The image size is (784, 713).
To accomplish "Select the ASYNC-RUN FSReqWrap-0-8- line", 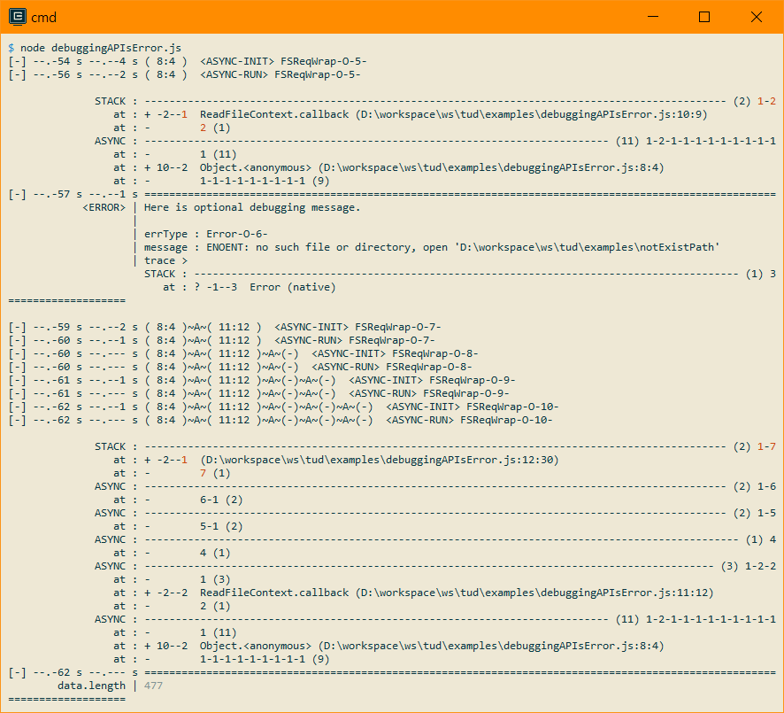I will (240, 367).
